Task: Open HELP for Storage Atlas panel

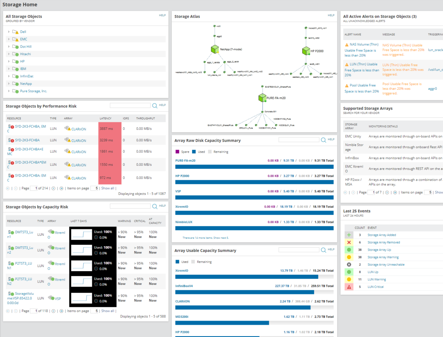Action: pyautogui.click(x=331, y=15)
